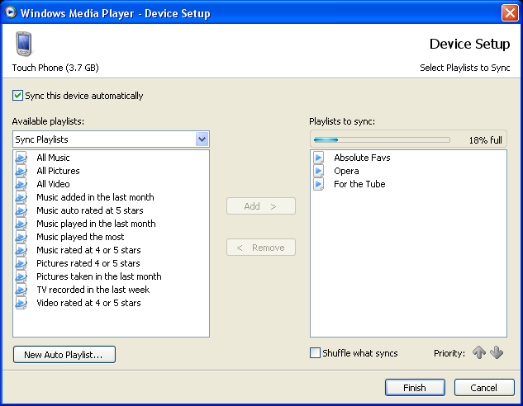
Task: Open New Auto Playlist... dialog
Action: coord(64,354)
